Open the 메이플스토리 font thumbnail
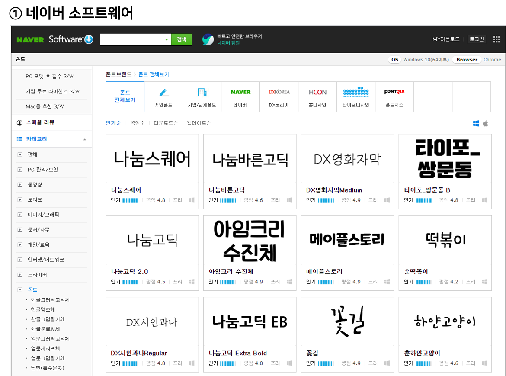The height and width of the screenshot is (376, 506). (347, 240)
